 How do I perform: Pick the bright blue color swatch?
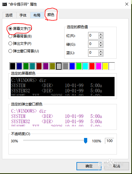[x=72, y=66]
